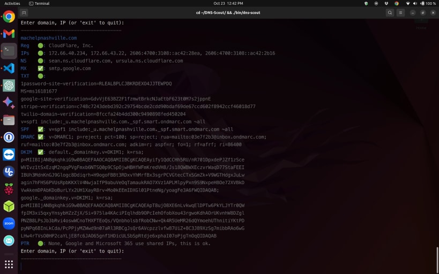
Task: Open the volume indicator in the top bar
Action: point(415,3)
